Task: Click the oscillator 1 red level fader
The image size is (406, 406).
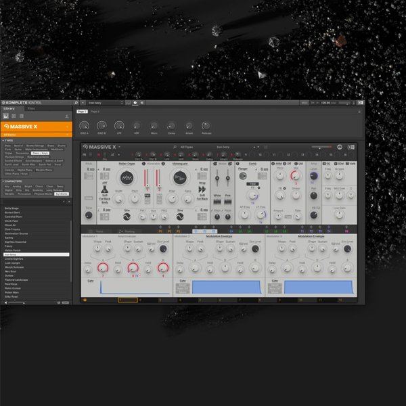Action: click(x=146, y=178)
